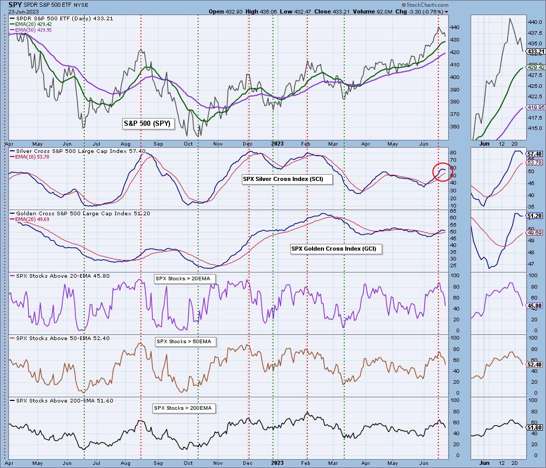Viewport: 546px width, 468px height.
Task: Click the SPY ticker symbol in the header
Action: 15,5
